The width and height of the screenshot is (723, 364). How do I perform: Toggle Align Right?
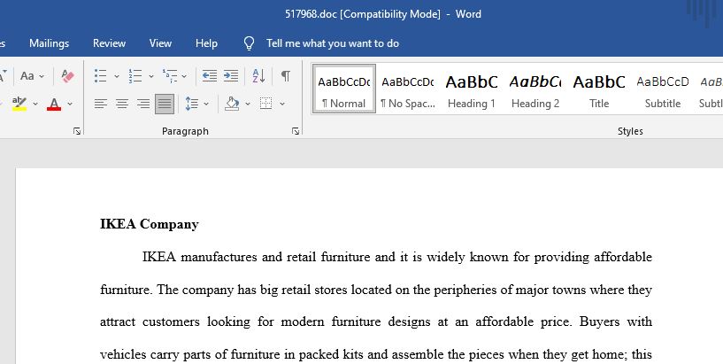point(143,104)
